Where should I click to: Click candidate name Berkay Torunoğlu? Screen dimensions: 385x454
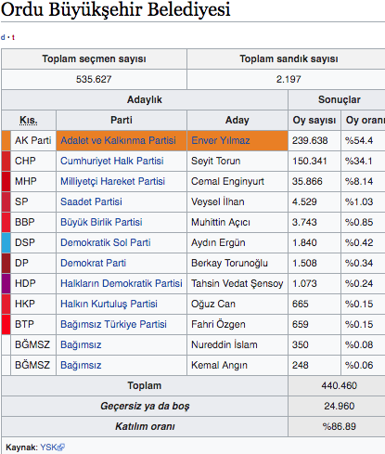(229, 263)
